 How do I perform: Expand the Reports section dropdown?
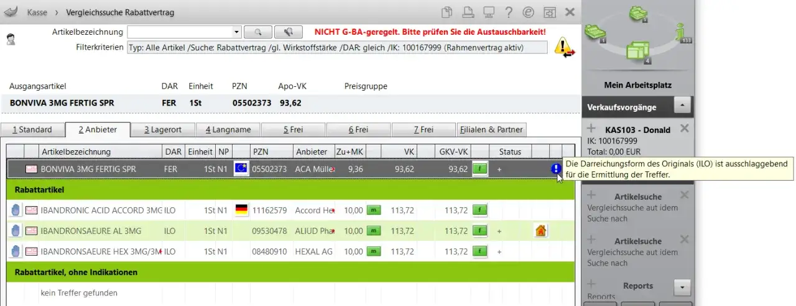click(x=682, y=287)
